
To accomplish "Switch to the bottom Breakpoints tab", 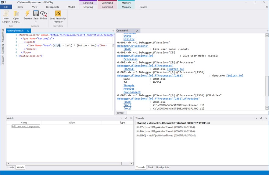I will click(x=163, y=167).
